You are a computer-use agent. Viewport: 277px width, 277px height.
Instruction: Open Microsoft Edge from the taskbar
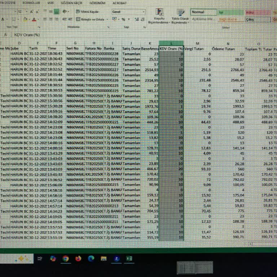[91, 259]
